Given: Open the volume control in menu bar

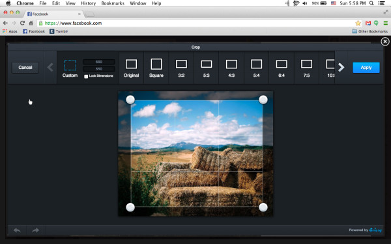Looking at the screenshot, I should (x=305, y=3).
